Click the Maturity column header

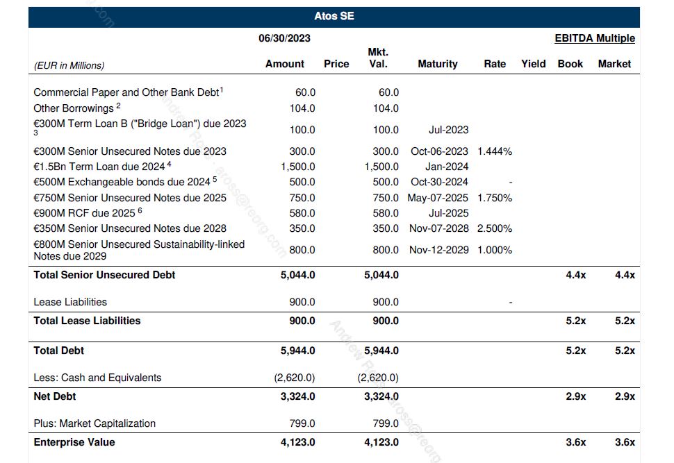click(x=438, y=64)
